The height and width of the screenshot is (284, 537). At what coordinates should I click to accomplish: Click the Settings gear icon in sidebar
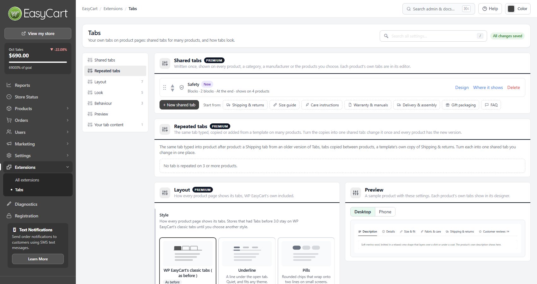coord(9,155)
